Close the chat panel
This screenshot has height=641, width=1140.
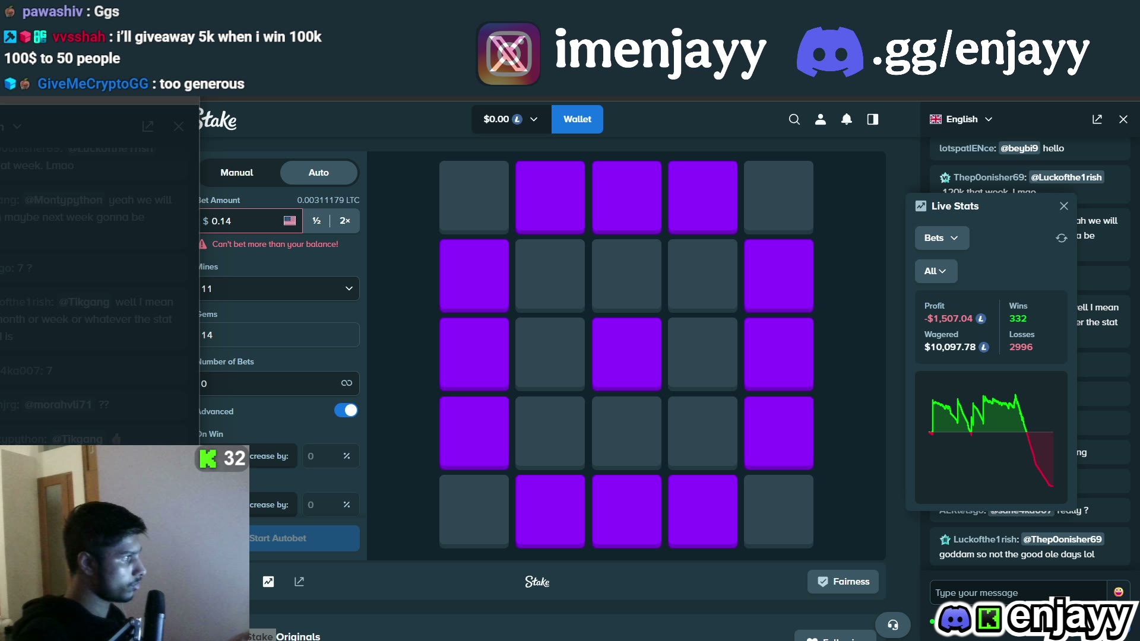[1123, 119]
